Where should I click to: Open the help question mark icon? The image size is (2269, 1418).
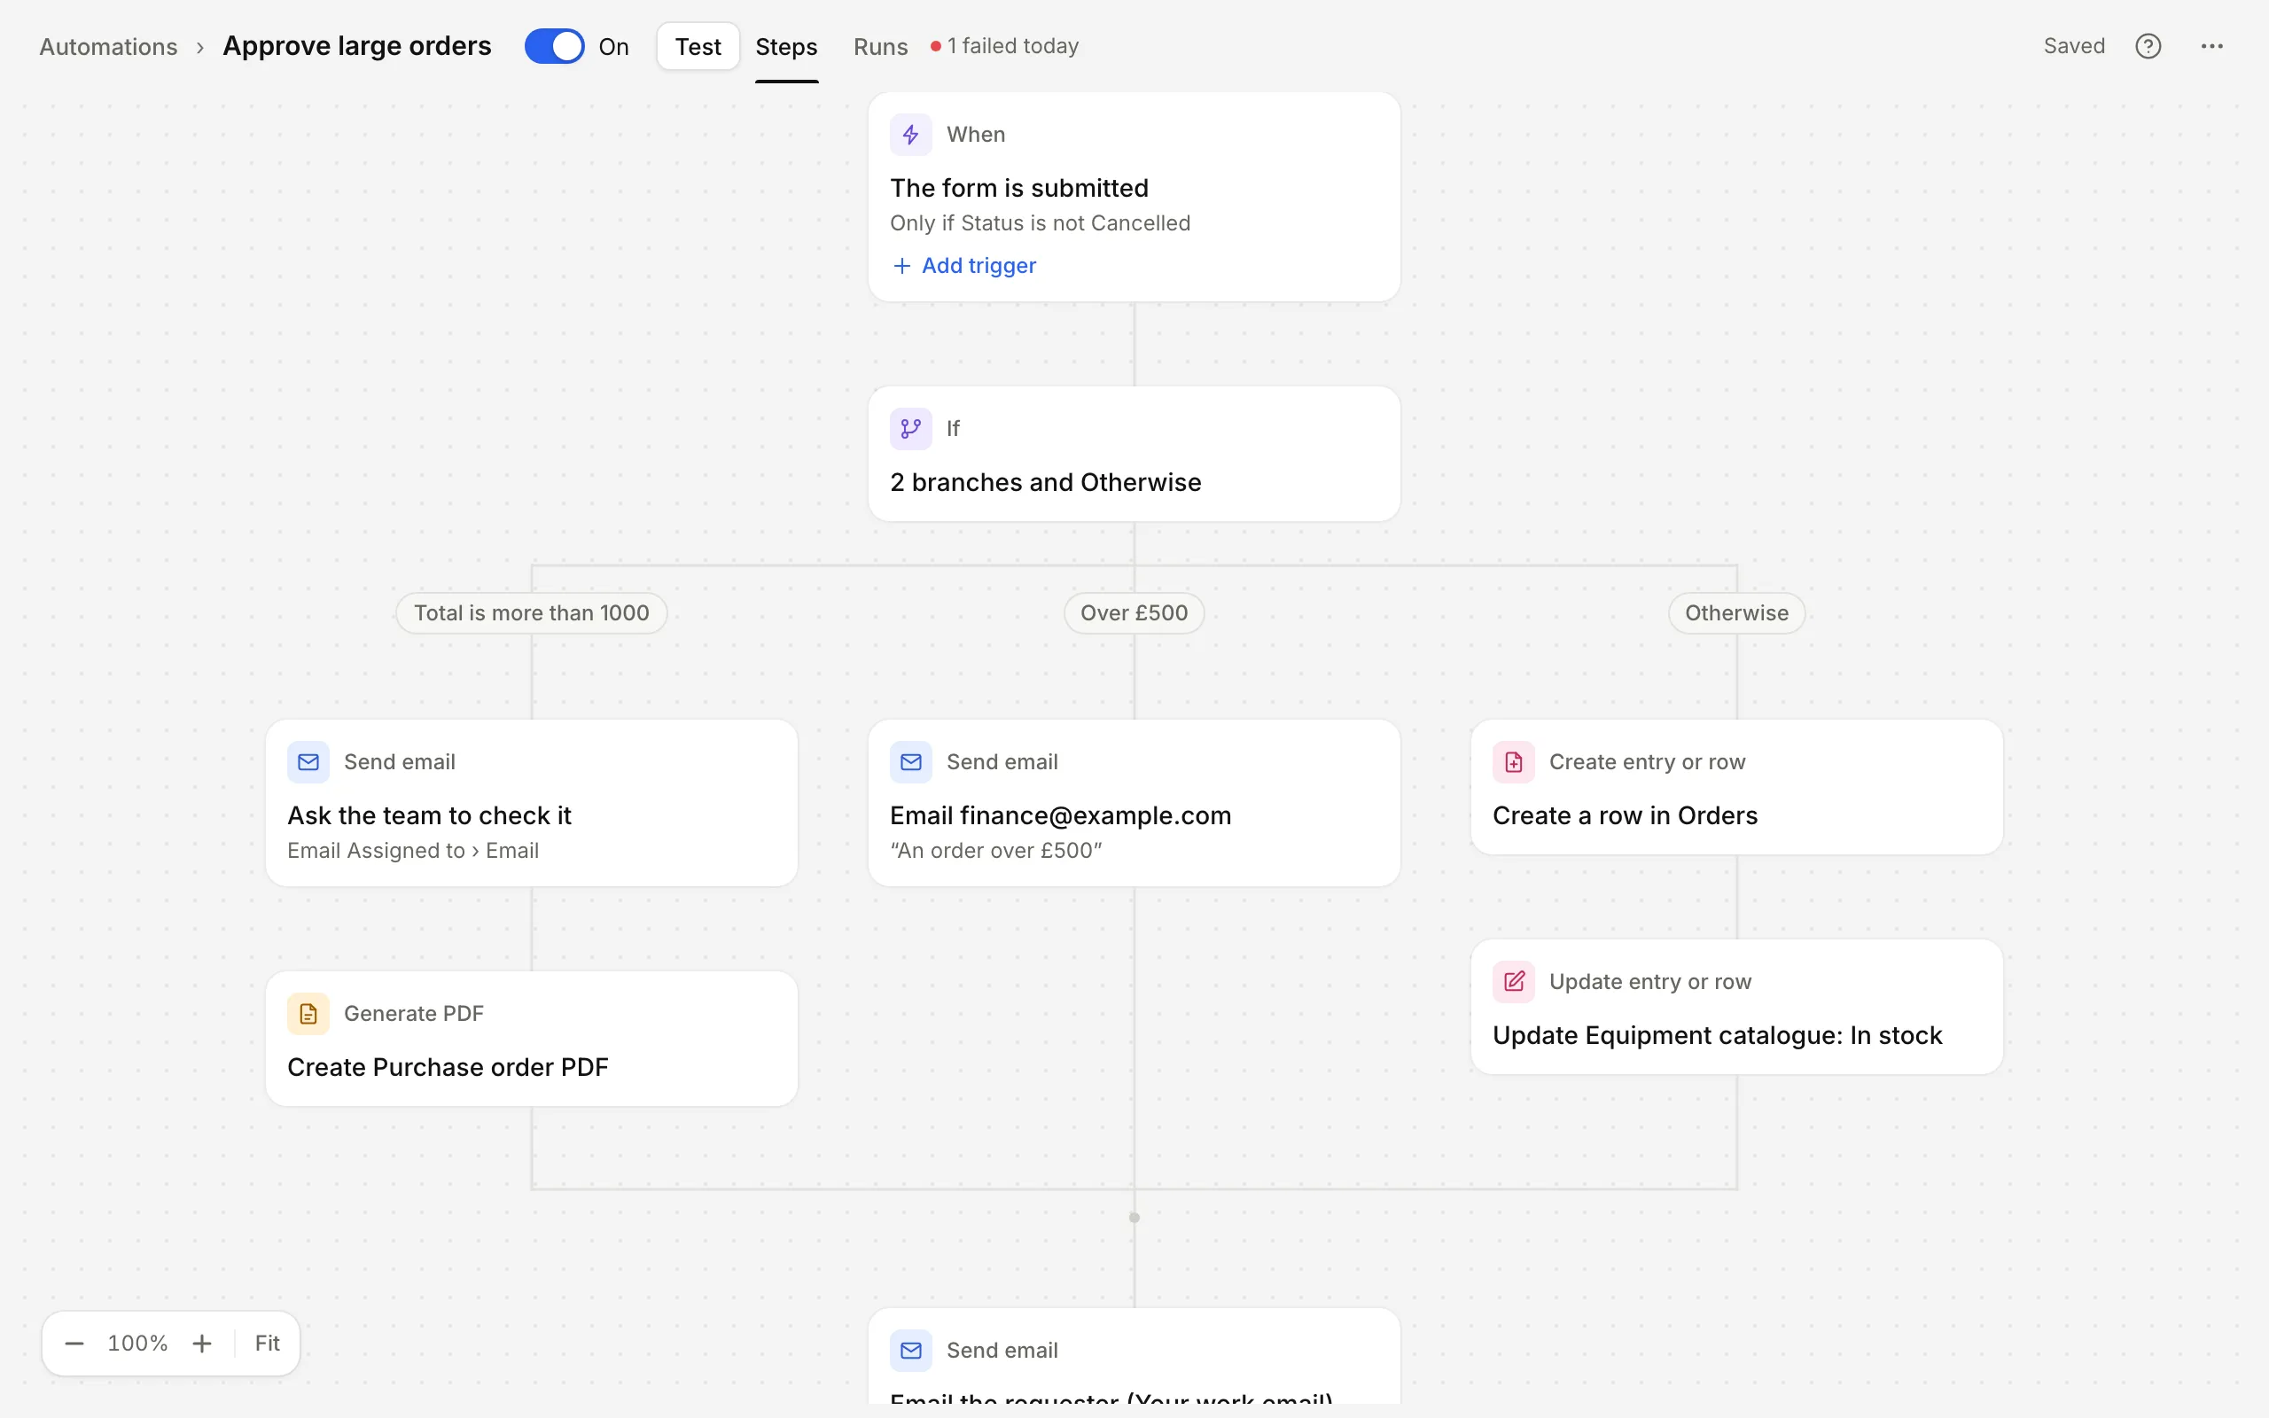click(2148, 46)
